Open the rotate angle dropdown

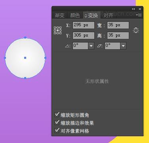(91, 46)
